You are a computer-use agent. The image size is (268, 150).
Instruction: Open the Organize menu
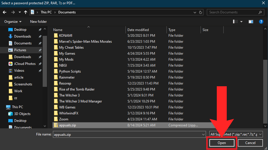tap(13, 22)
